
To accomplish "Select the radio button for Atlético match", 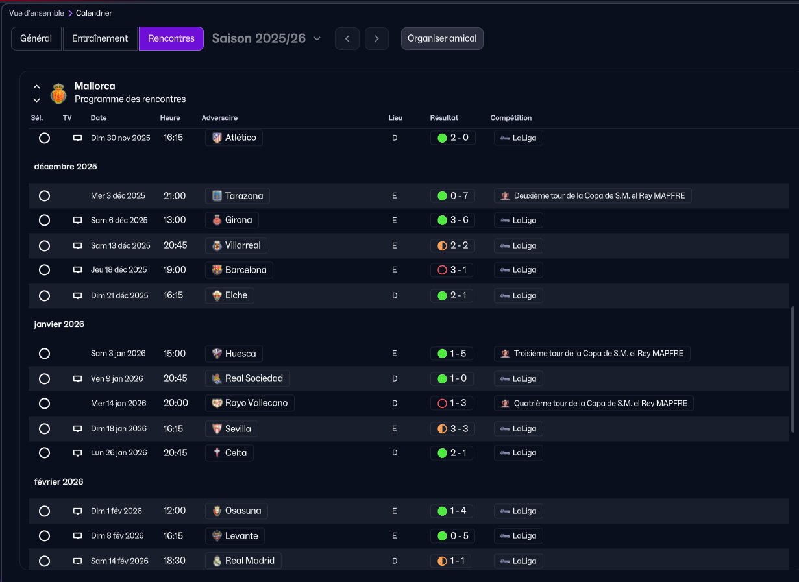I will tap(44, 138).
